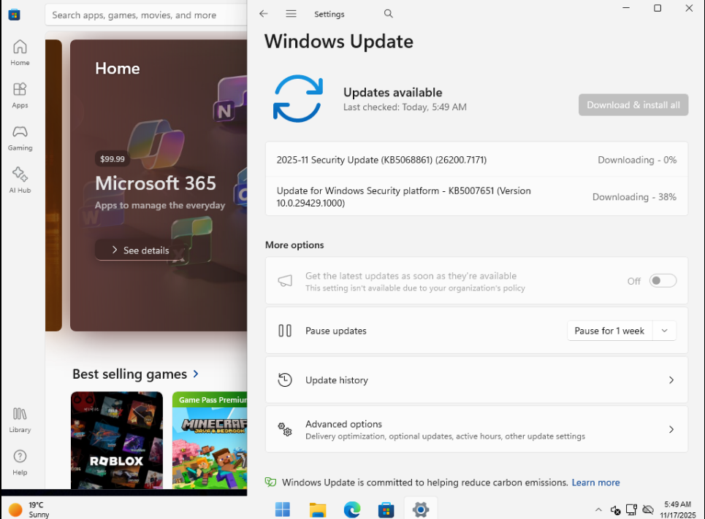Open the Roblox game thumbnail

coord(117,440)
